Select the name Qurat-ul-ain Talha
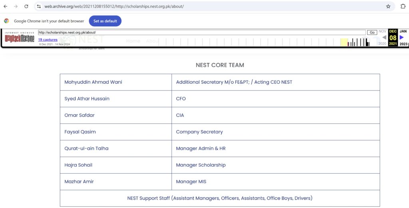 (x=86, y=148)
